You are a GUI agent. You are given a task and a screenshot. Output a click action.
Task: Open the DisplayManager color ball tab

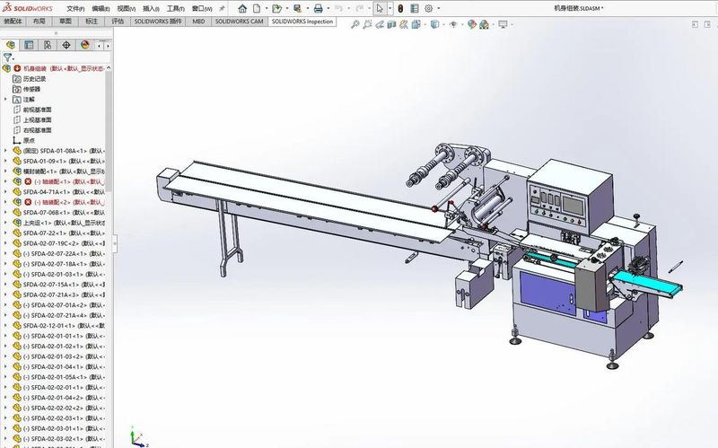[84, 45]
